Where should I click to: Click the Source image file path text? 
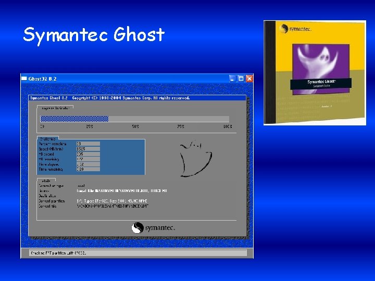tap(122, 190)
